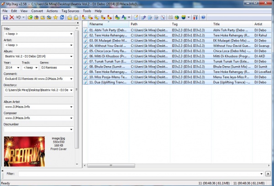Viewport: 274px width, 186px height.
Task: Click the Quick Actions blue A icon
Action: [124, 17]
